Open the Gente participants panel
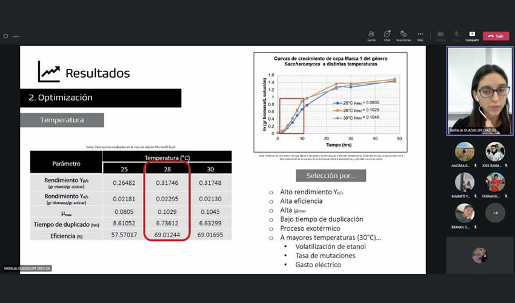This screenshot has height=303, width=515. (x=371, y=35)
